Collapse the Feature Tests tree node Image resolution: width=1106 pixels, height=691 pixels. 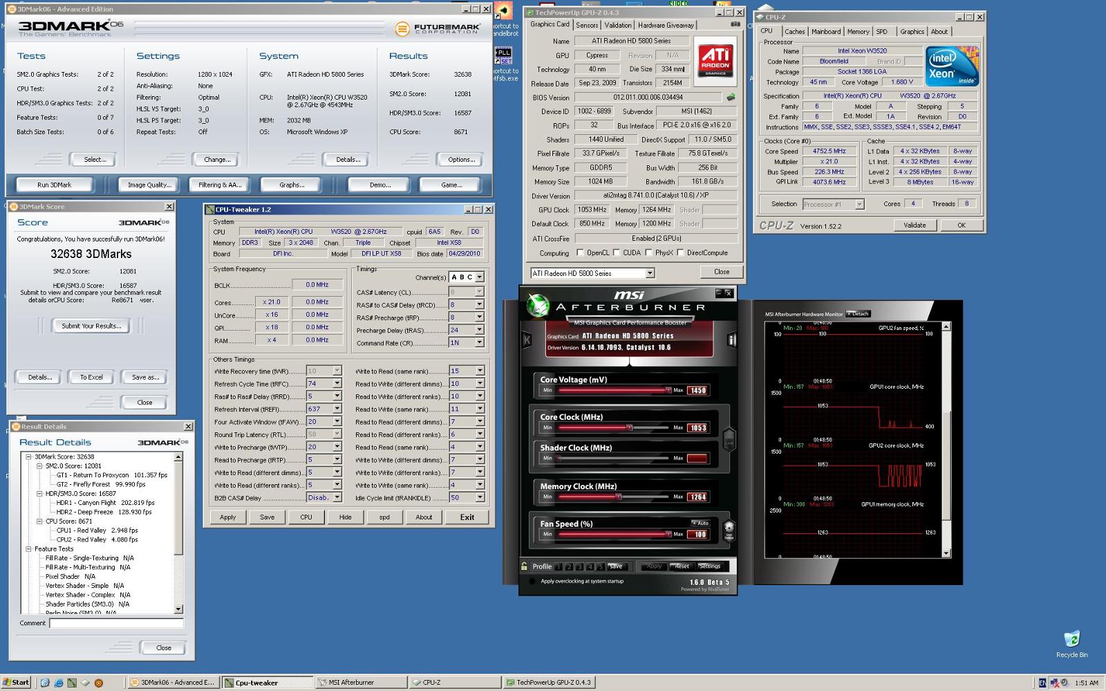pos(28,549)
